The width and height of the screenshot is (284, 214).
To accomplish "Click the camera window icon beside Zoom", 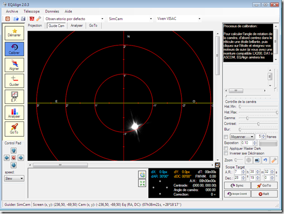I will [x=257, y=160].
